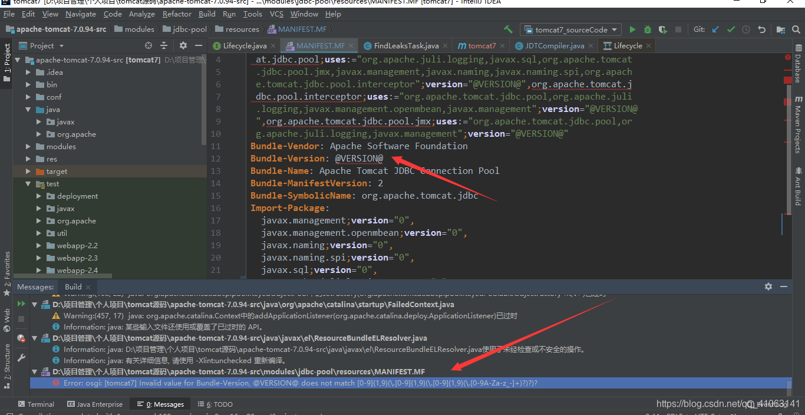The height and width of the screenshot is (415, 805).
Task: Open the Terminal tool window
Action: (x=35, y=404)
